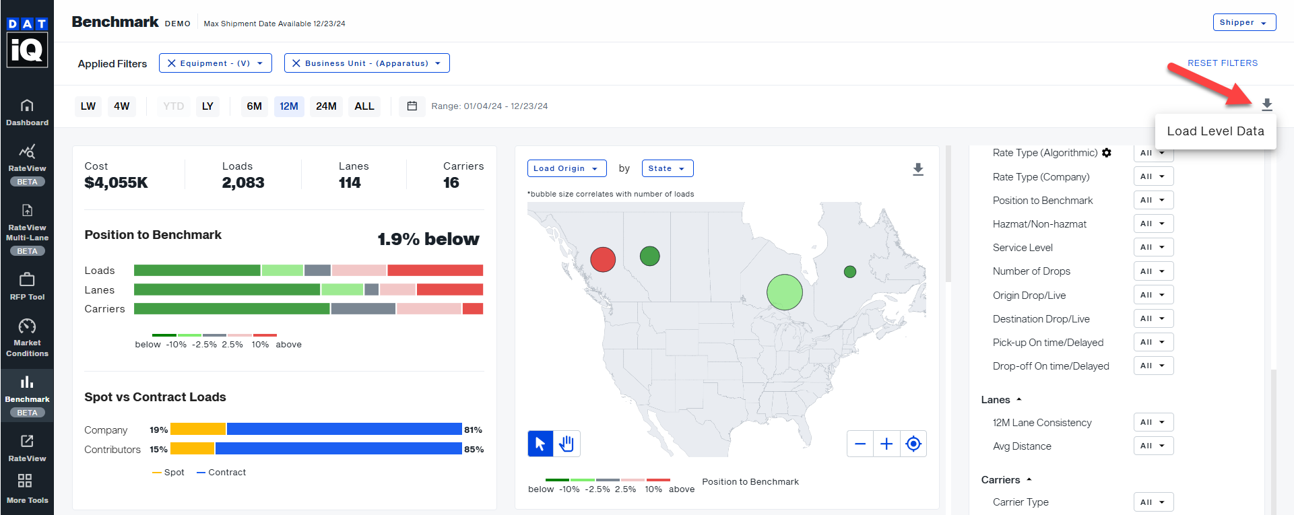The image size is (1294, 515).
Task: Open Load Origin dropdown on map
Action: 567,168
